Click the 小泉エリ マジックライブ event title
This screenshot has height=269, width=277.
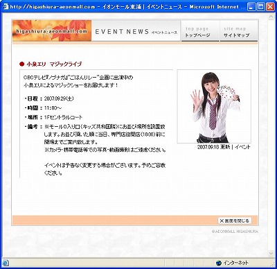54,64
